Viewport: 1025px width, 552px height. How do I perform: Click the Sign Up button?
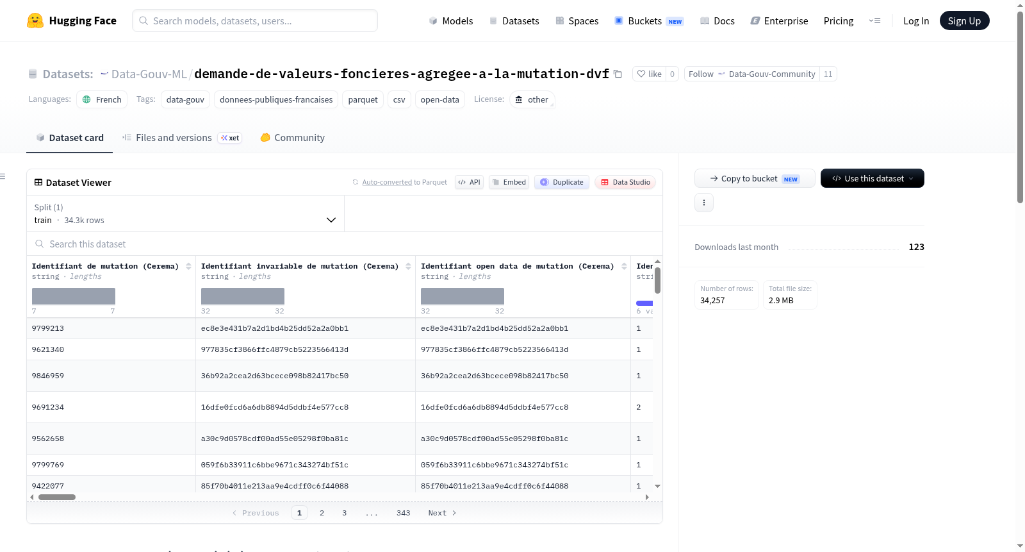point(964,21)
